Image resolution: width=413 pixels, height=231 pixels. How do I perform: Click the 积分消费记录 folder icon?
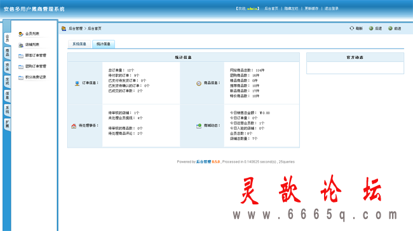click(21, 78)
